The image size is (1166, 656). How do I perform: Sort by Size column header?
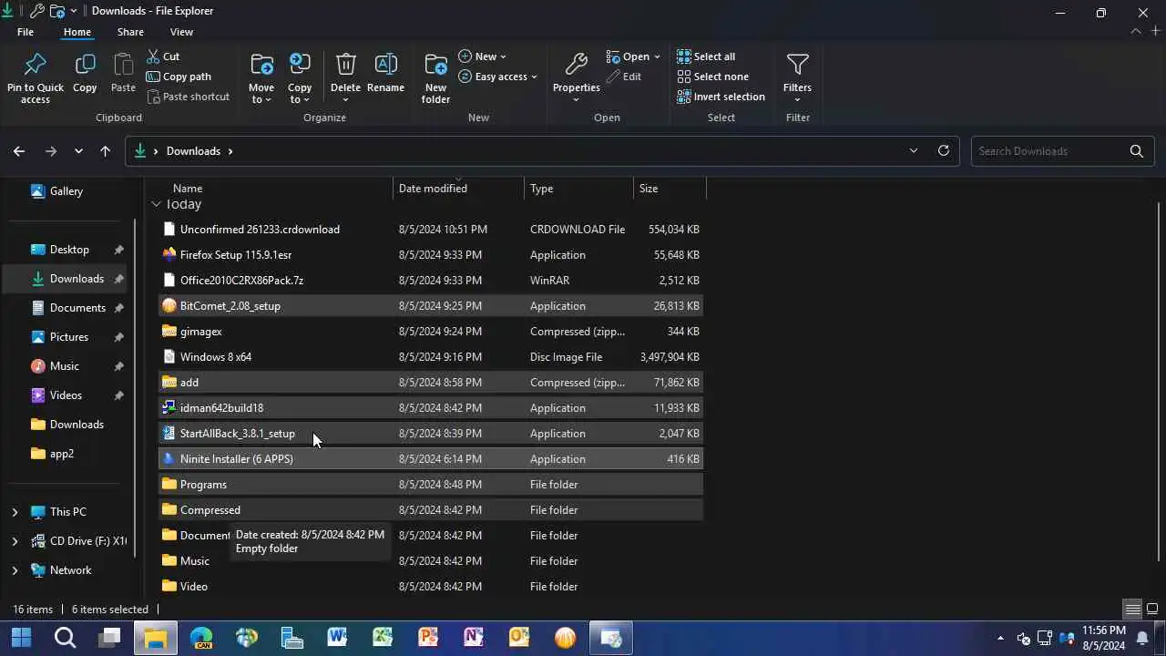click(x=670, y=189)
